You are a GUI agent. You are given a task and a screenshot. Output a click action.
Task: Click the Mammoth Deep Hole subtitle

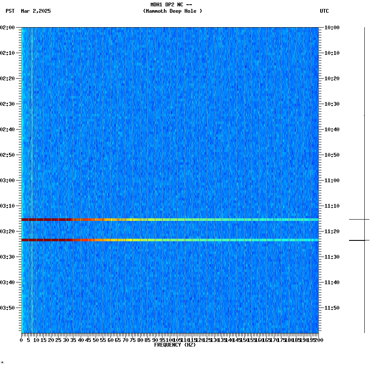pos(173,11)
